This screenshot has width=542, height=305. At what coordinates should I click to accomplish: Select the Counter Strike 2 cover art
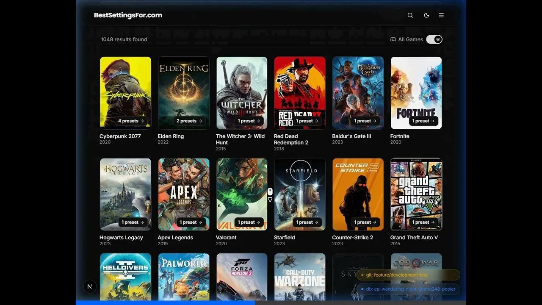(x=358, y=194)
